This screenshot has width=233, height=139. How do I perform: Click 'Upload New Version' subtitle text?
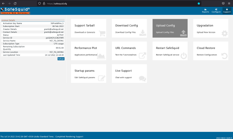(206, 32)
